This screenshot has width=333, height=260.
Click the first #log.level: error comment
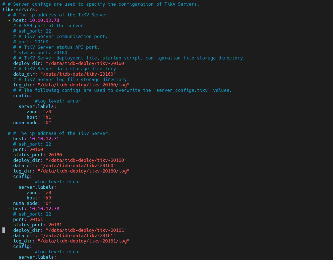point(58,101)
